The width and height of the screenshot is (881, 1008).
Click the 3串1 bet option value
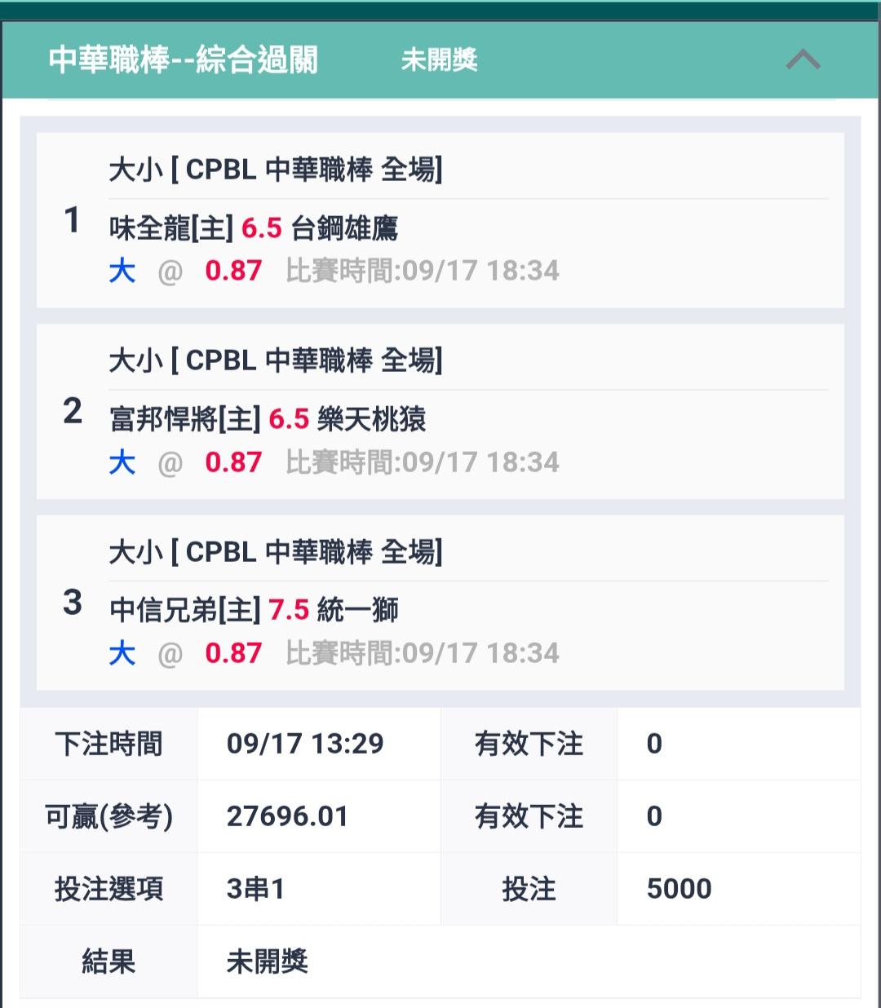255,889
